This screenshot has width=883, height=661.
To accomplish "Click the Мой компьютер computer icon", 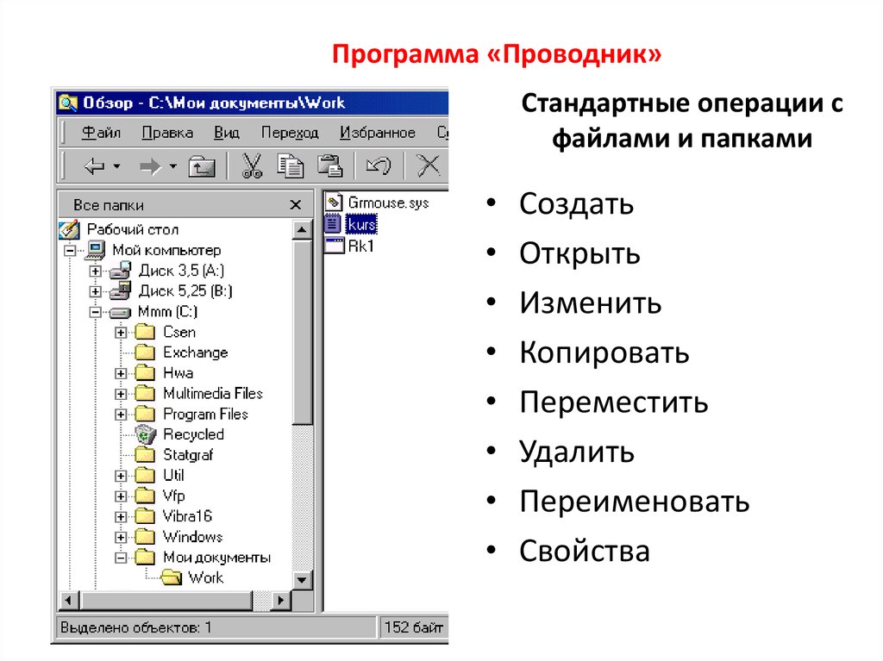I will pos(96,250).
